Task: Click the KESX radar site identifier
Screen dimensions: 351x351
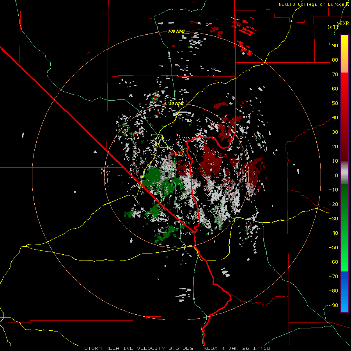Action: 211,348
